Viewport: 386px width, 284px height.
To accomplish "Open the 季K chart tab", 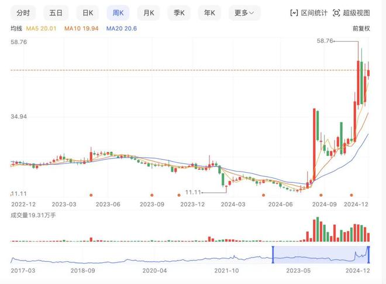I will 179,13.
